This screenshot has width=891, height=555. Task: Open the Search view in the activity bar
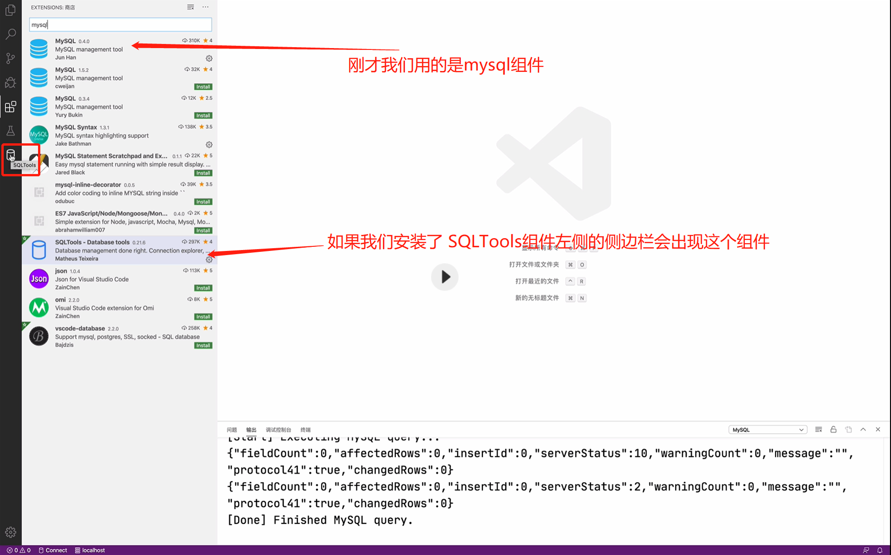point(11,34)
